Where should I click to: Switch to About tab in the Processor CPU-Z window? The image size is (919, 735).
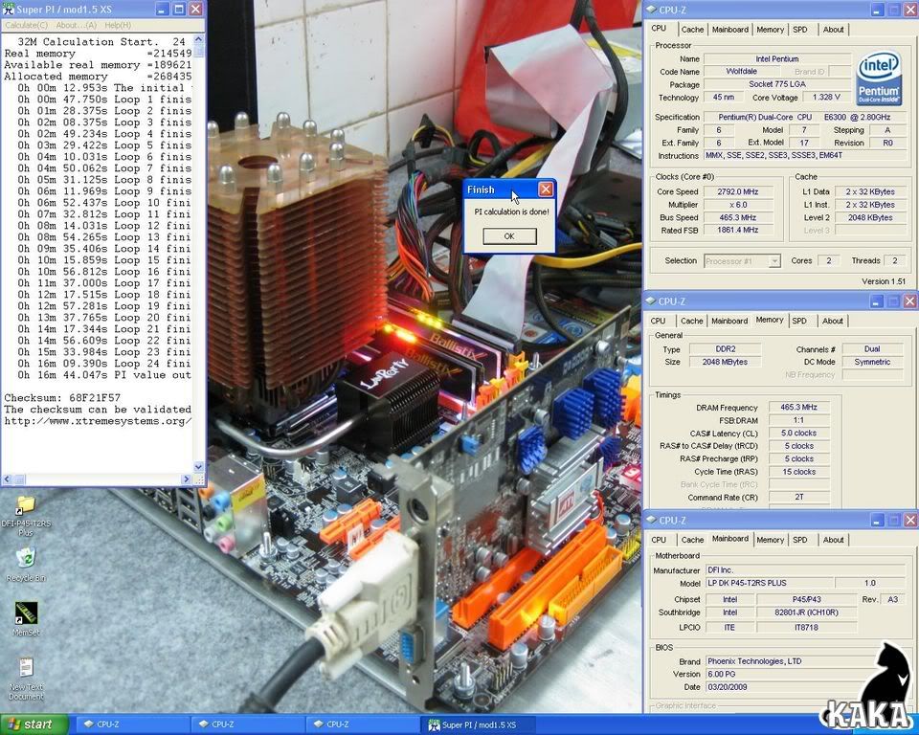point(833,30)
